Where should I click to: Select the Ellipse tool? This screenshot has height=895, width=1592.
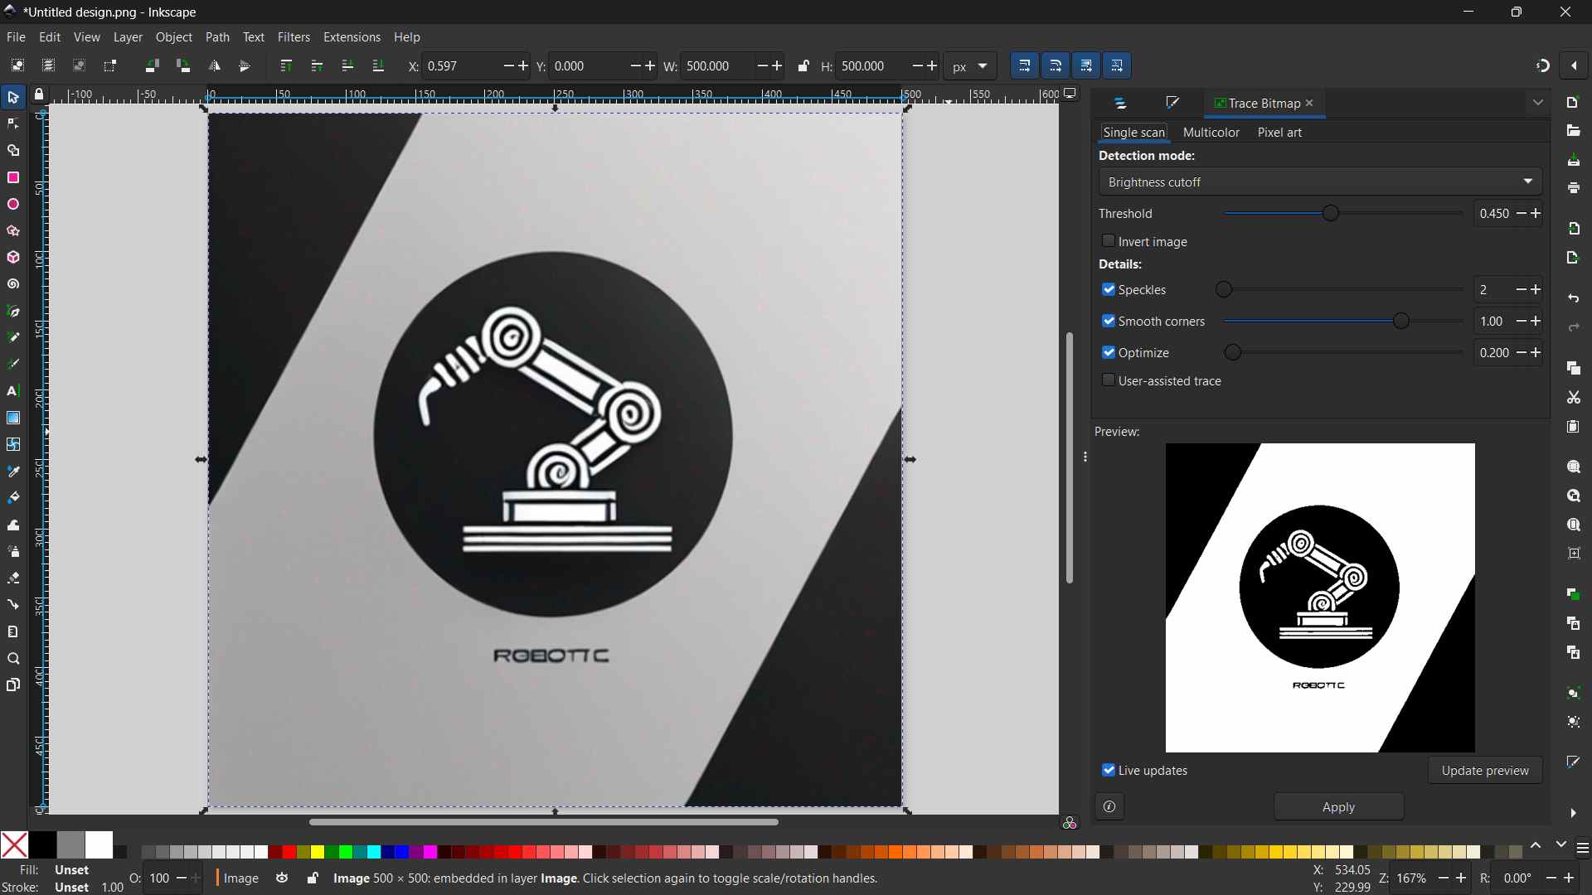(13, 205)
